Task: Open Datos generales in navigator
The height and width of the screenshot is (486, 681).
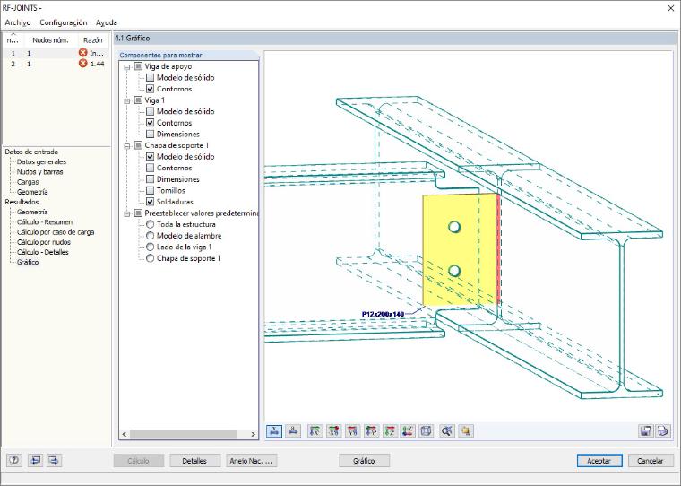Action: pyautogui.click(x=41, y=161)
